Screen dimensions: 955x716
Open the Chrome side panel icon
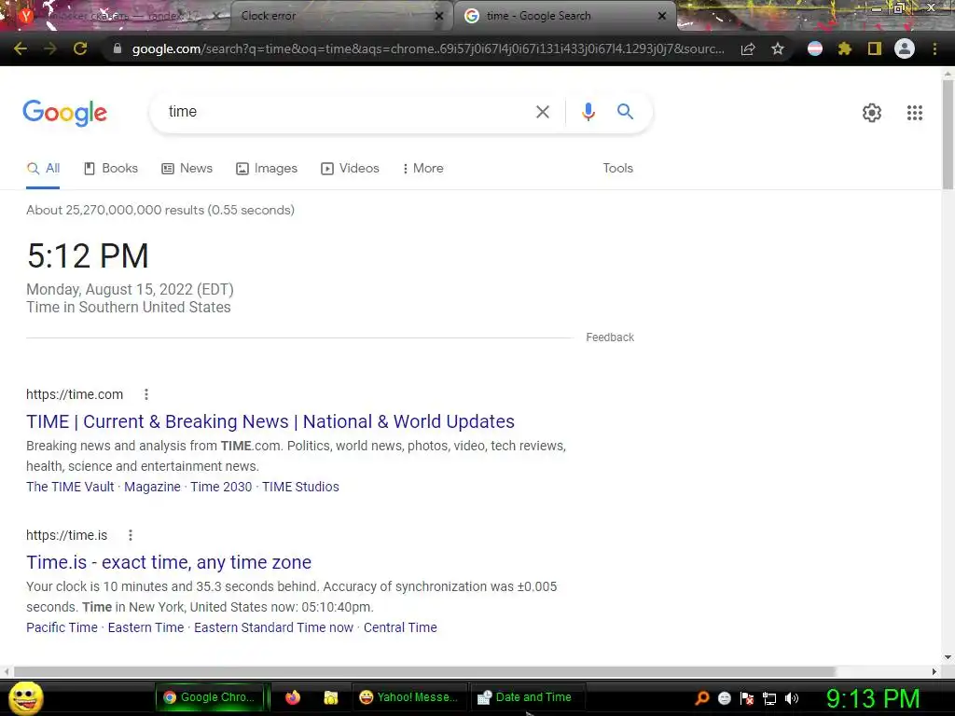875,48
